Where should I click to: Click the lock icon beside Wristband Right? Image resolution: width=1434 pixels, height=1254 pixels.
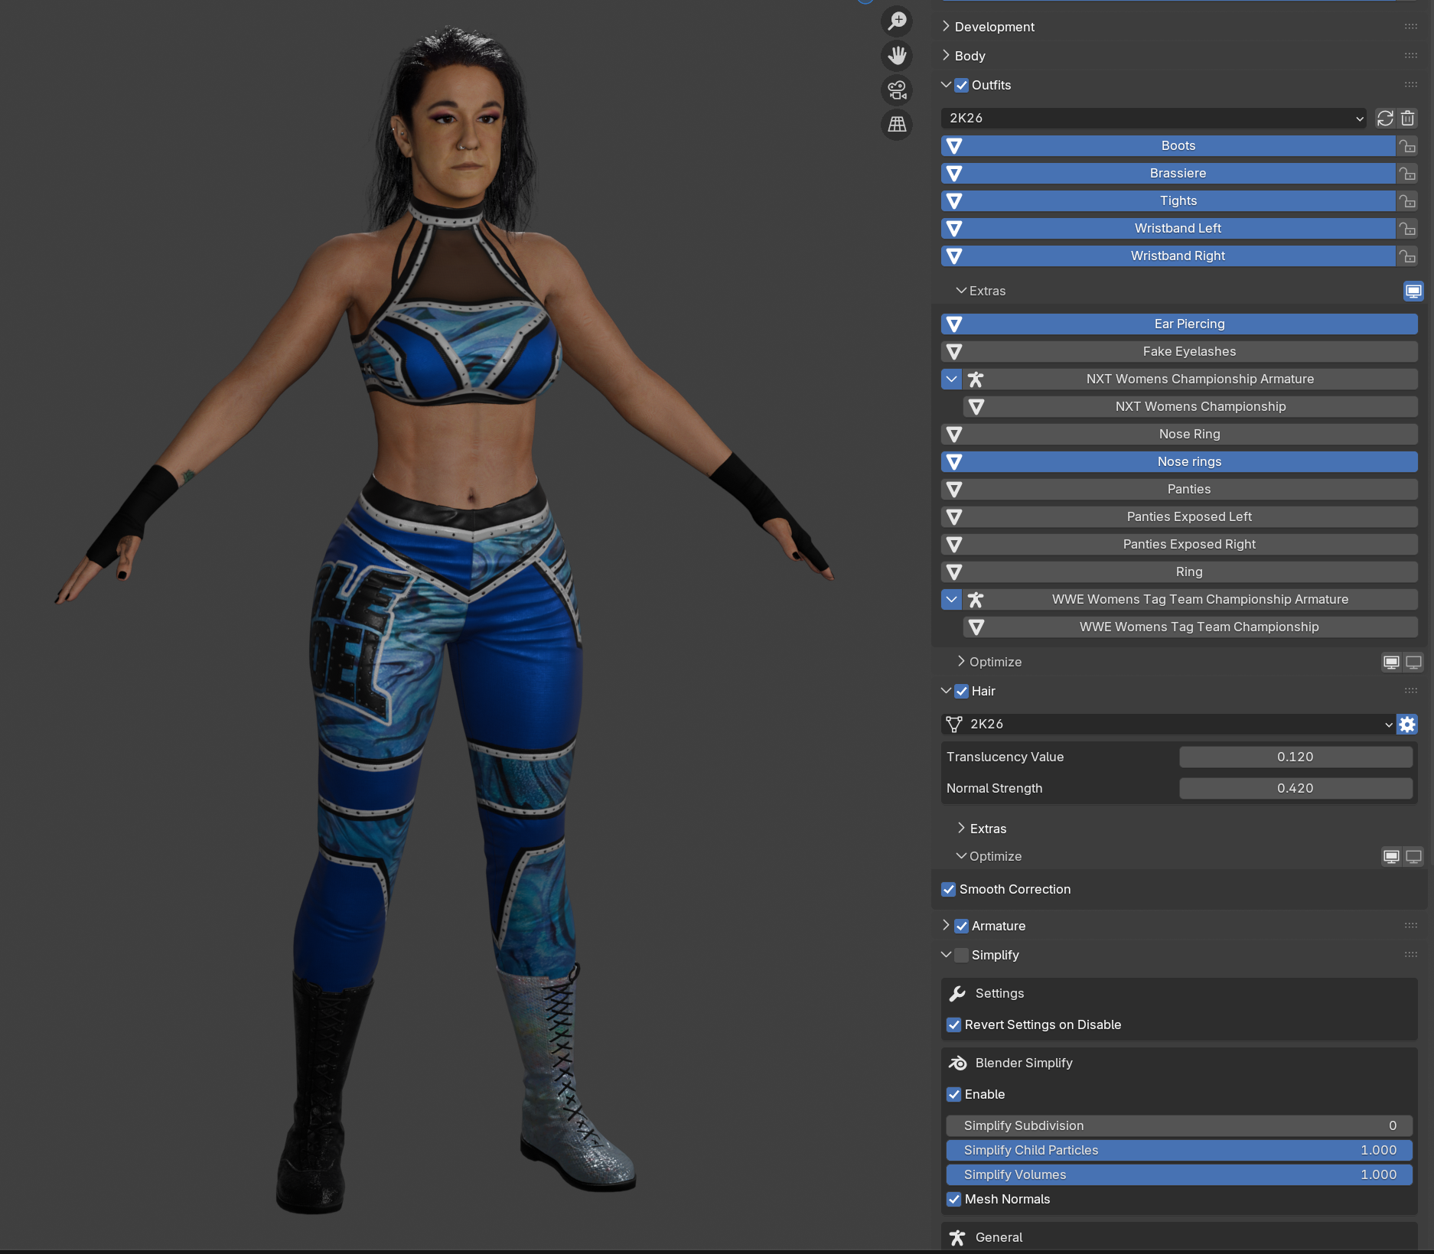point(1407,256)
